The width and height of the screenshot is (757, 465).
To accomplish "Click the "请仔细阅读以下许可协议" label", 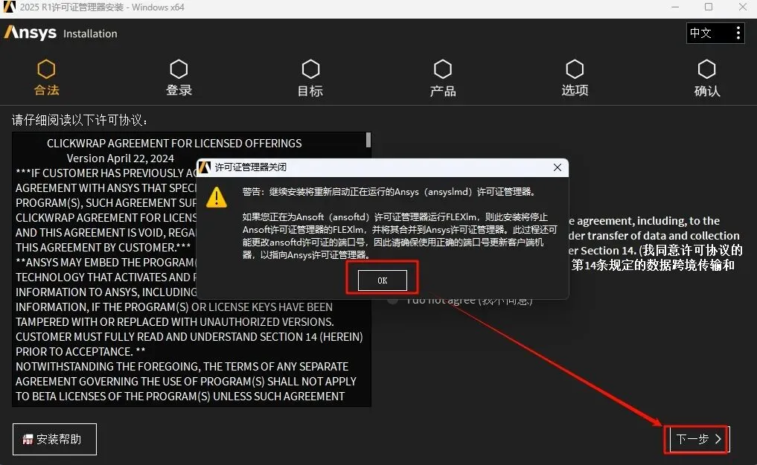I will coord(80,120).
